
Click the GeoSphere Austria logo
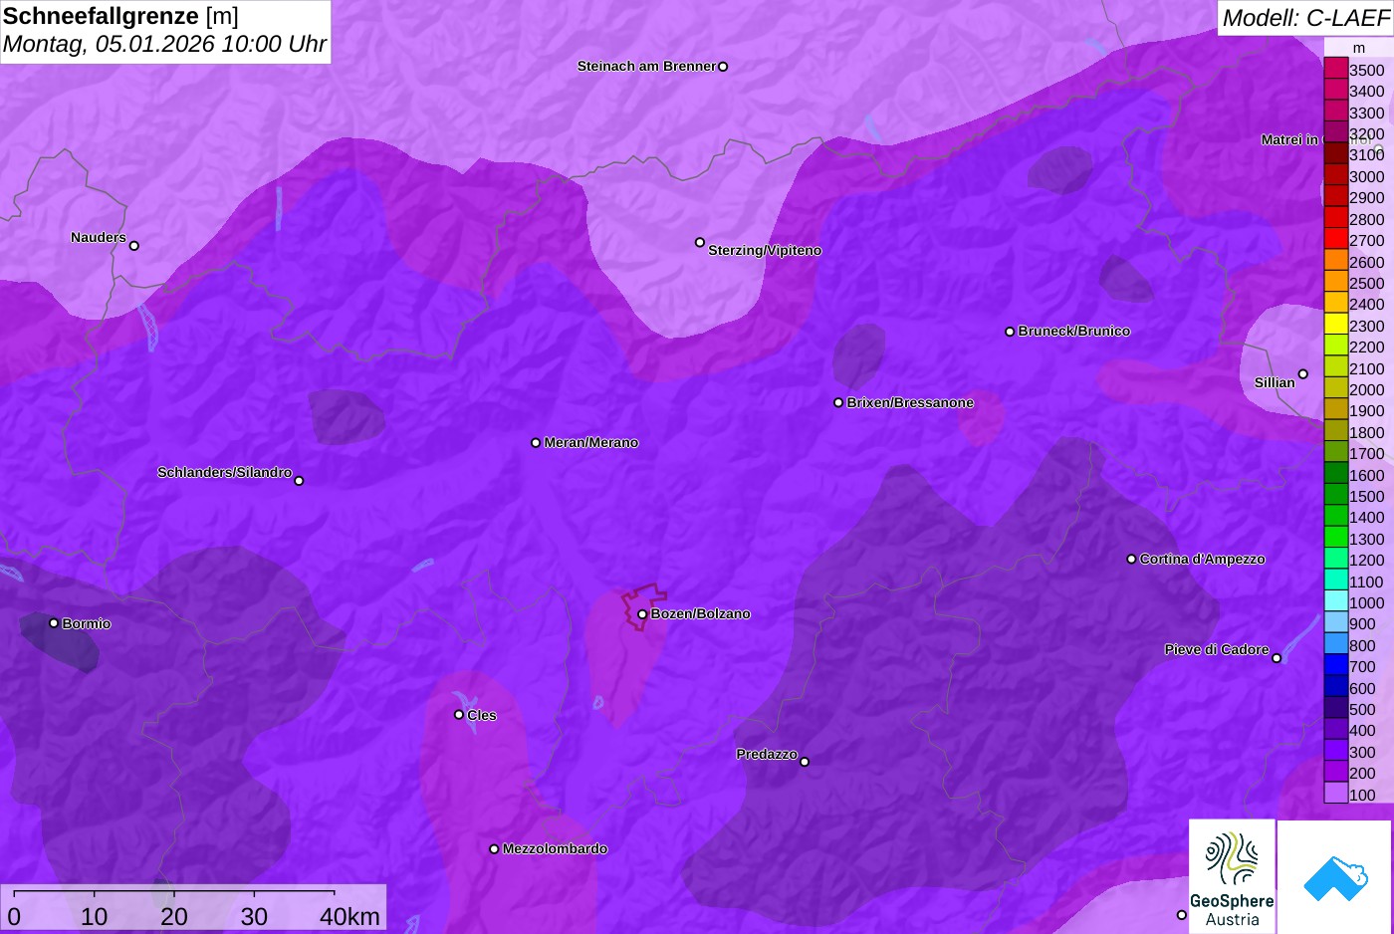click(x=1232, y=876)
